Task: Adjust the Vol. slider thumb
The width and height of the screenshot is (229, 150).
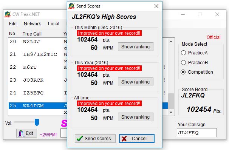Action: click(x=37, y=122)
